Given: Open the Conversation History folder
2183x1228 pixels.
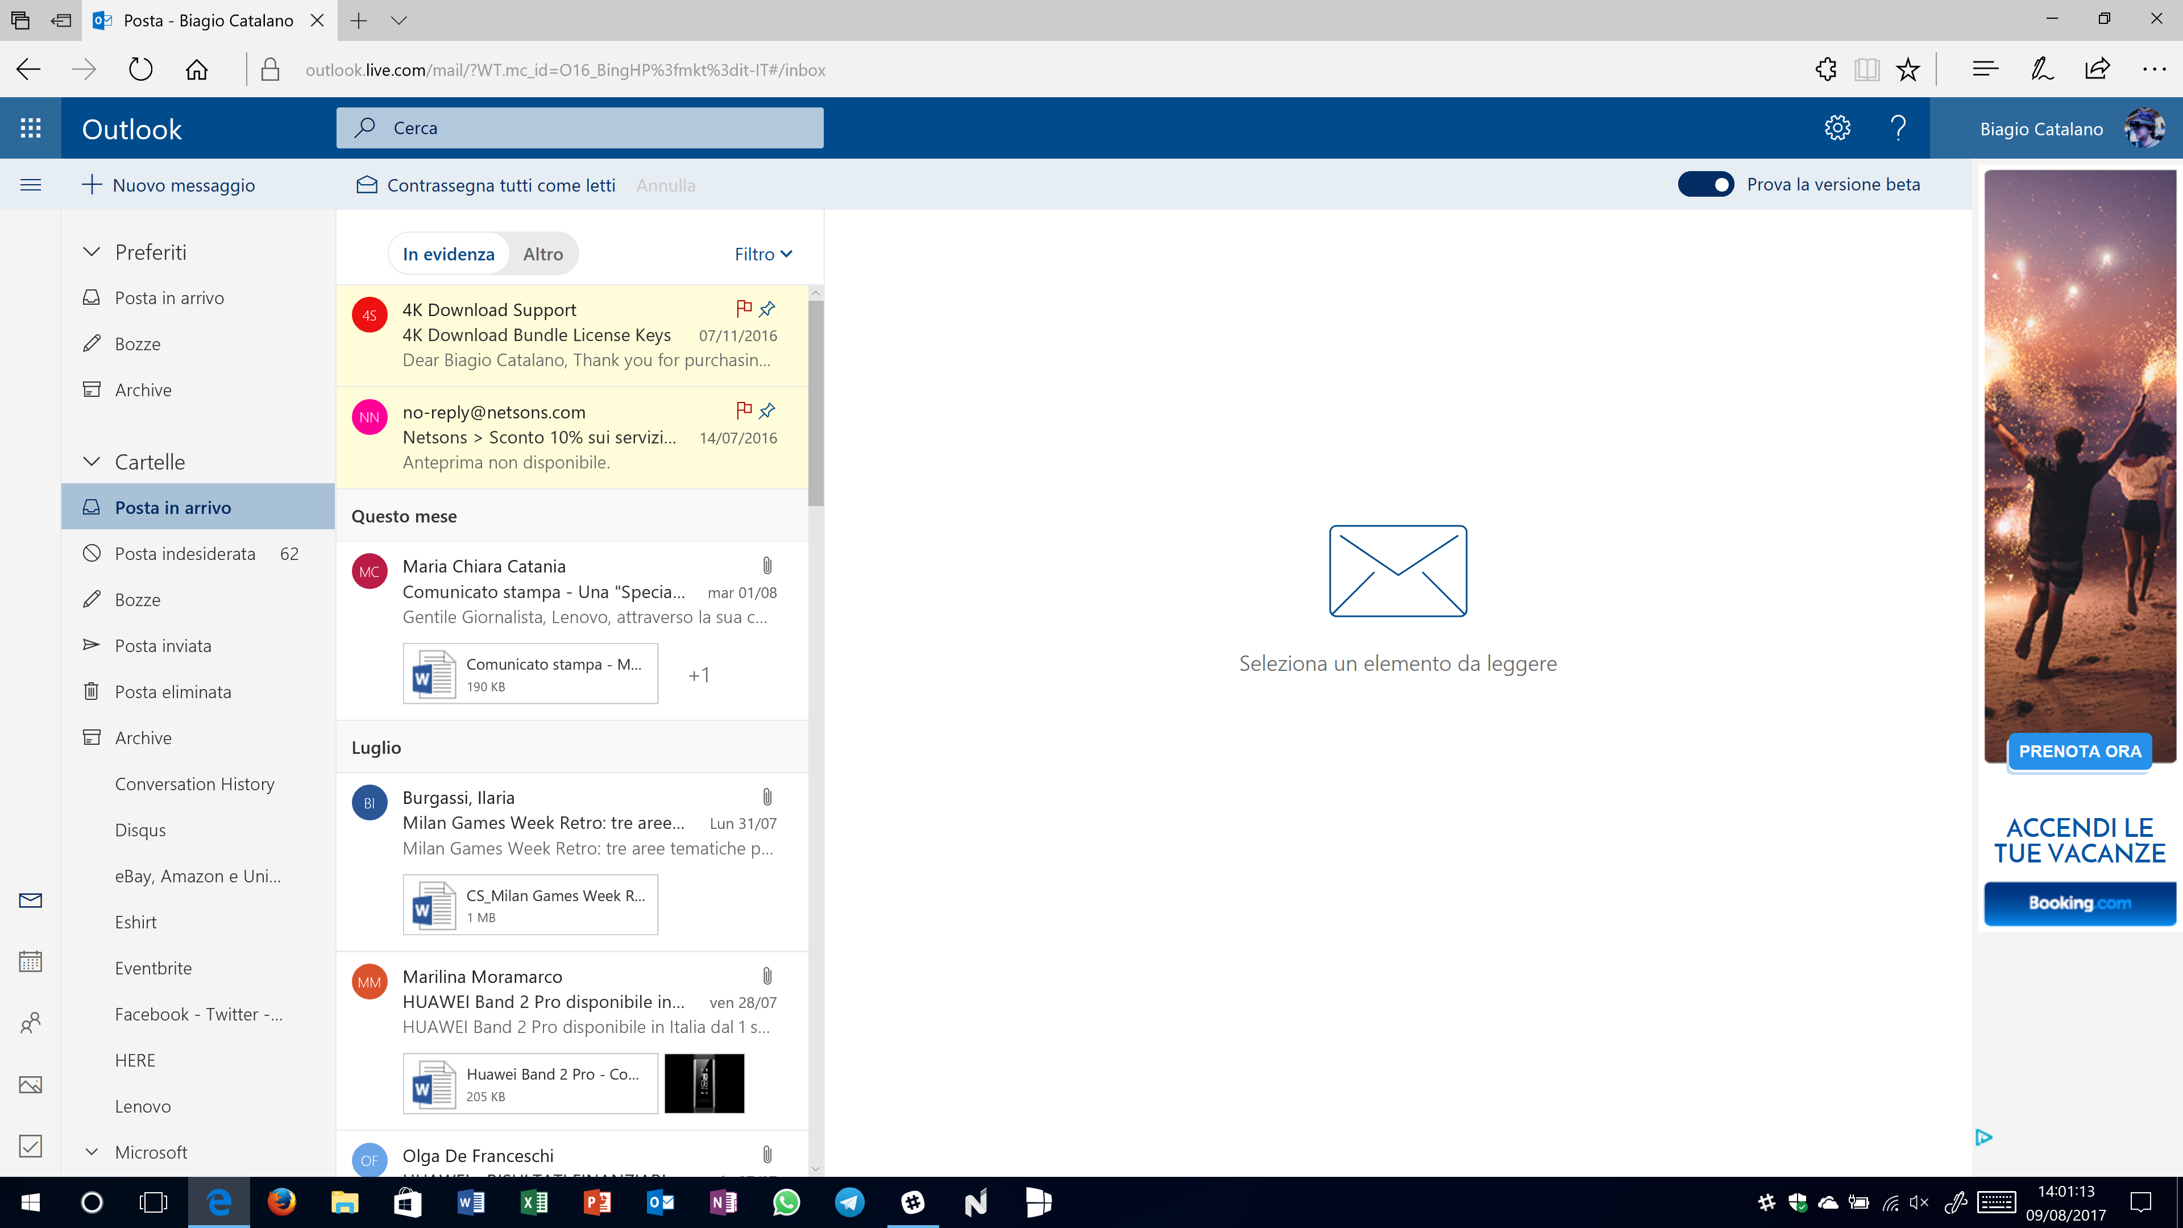Looking at the screenshot, I should click(x=198, y=784).
